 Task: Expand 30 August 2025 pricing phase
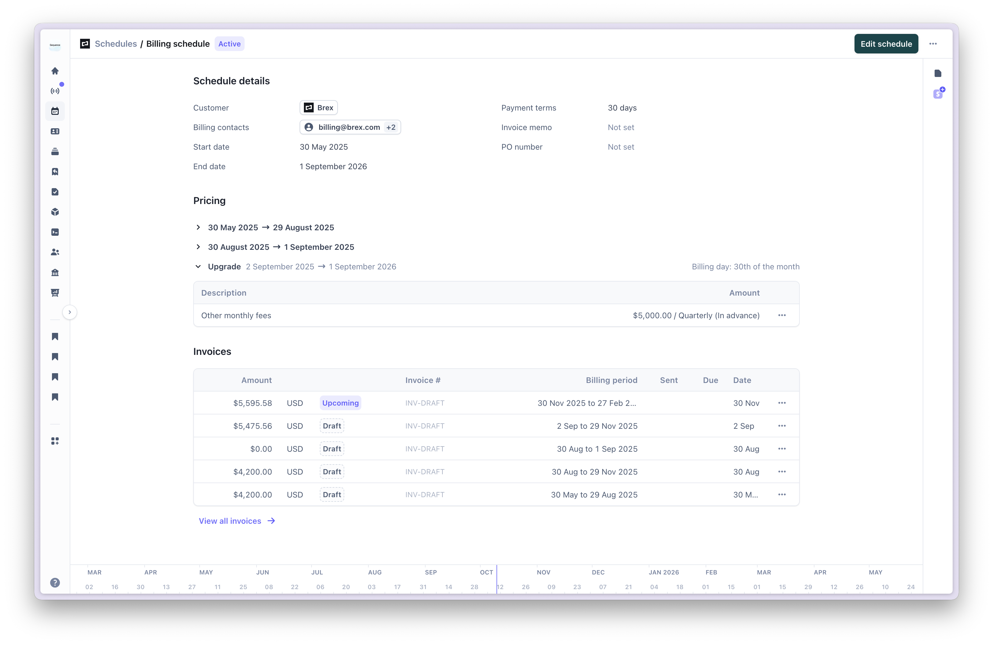[x=198, y=247]
